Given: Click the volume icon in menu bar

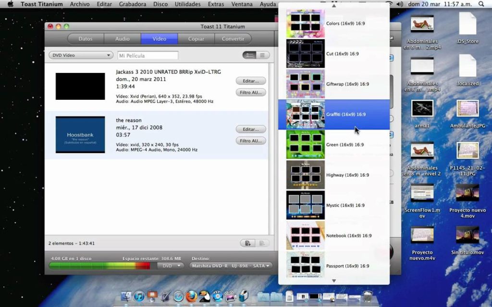Looking at the screenshot, I should (x=400, y=4).
